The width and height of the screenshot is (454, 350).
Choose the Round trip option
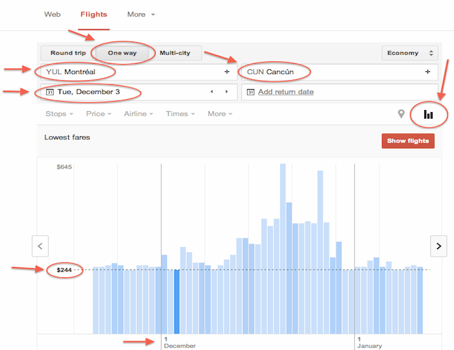pyautogui.click(x=68, y=53)
